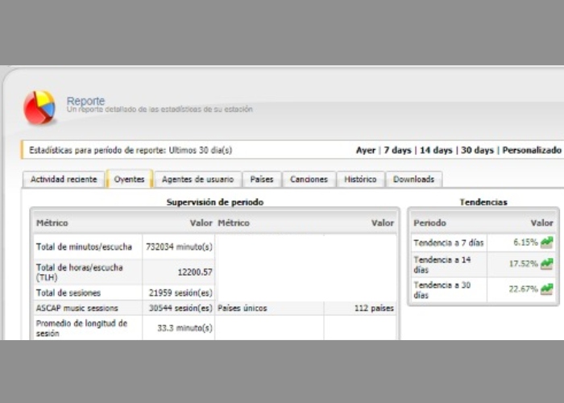Click the 732034 minuto(s) value
The width and height of the screenshot is (564, 403).
pos(179,247)
